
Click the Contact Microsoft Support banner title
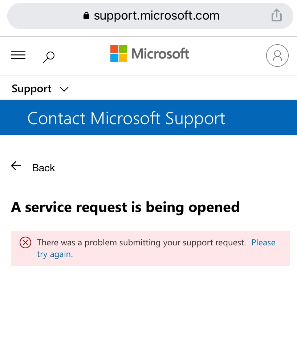(126, 118)
